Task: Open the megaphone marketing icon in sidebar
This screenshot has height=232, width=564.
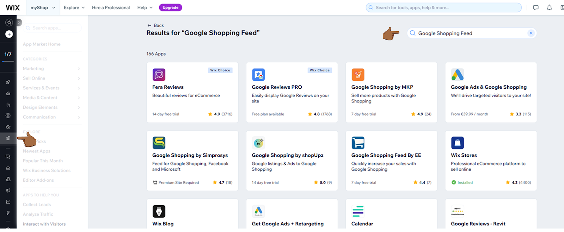Action: (8, 190)
